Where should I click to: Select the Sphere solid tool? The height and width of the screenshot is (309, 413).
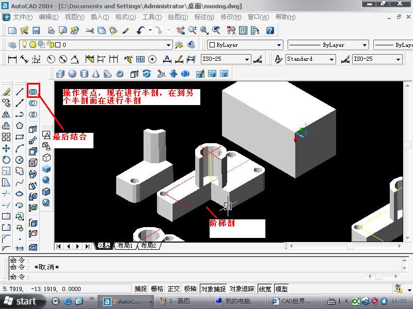72,74
